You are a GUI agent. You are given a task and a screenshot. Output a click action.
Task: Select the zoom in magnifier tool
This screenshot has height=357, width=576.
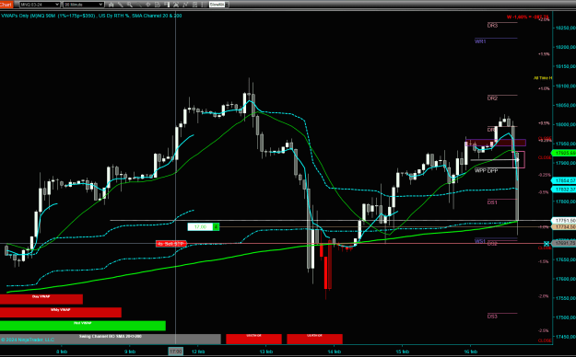coord(130,5)
